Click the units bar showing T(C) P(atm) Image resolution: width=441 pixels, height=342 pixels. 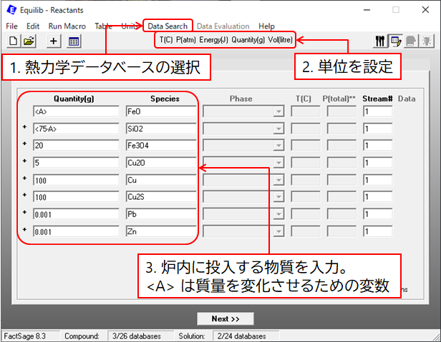[223, 39]
